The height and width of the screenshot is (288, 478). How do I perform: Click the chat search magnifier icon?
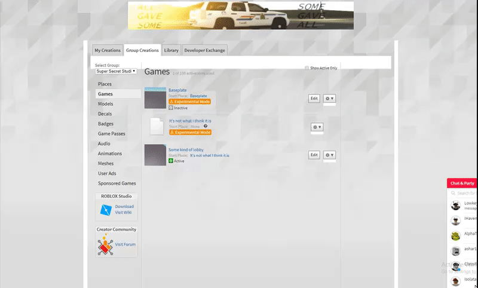tap(453, 193)
